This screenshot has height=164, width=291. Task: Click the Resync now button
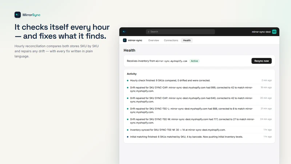(262, 61)
